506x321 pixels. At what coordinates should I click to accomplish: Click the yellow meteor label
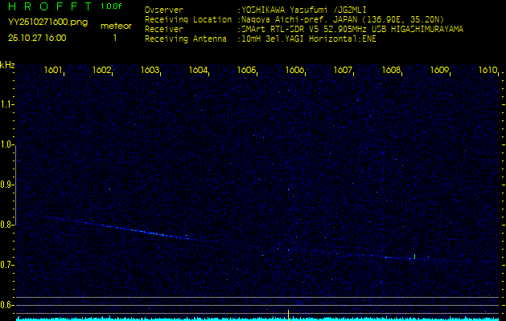click(115, 26)
